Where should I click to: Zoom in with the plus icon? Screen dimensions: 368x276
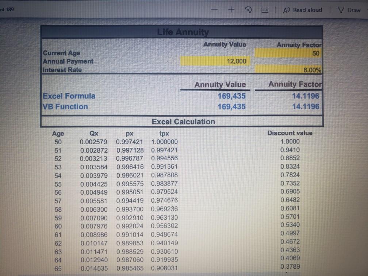[231, 9]
